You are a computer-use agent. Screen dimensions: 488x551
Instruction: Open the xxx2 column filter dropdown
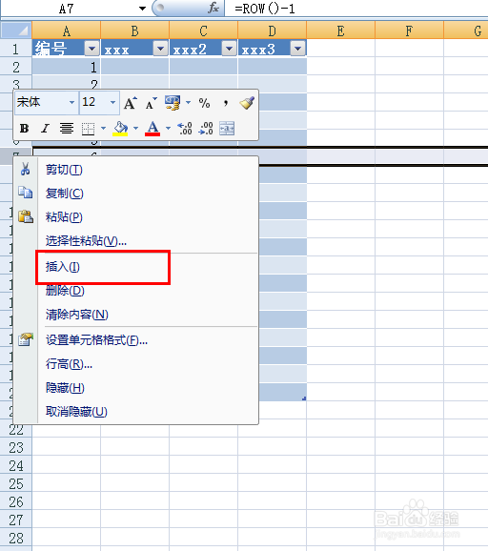click(x=229, y=49)
